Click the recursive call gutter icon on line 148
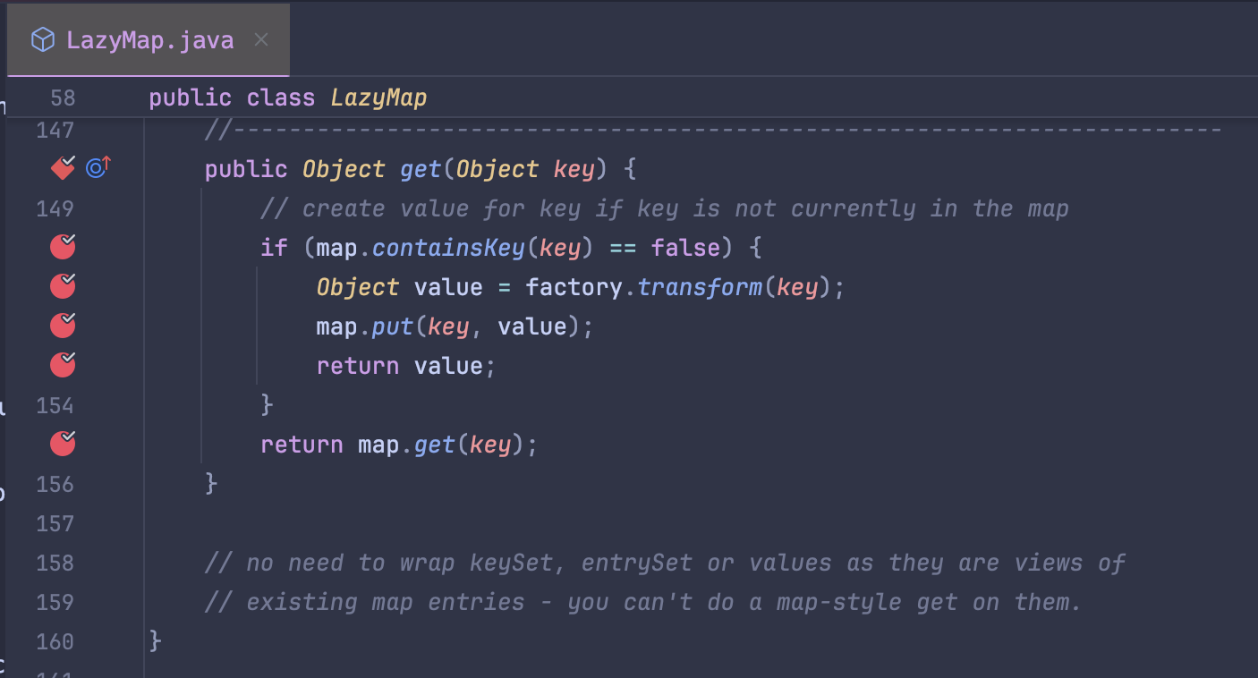1258x678 pixels. point(97,167)
